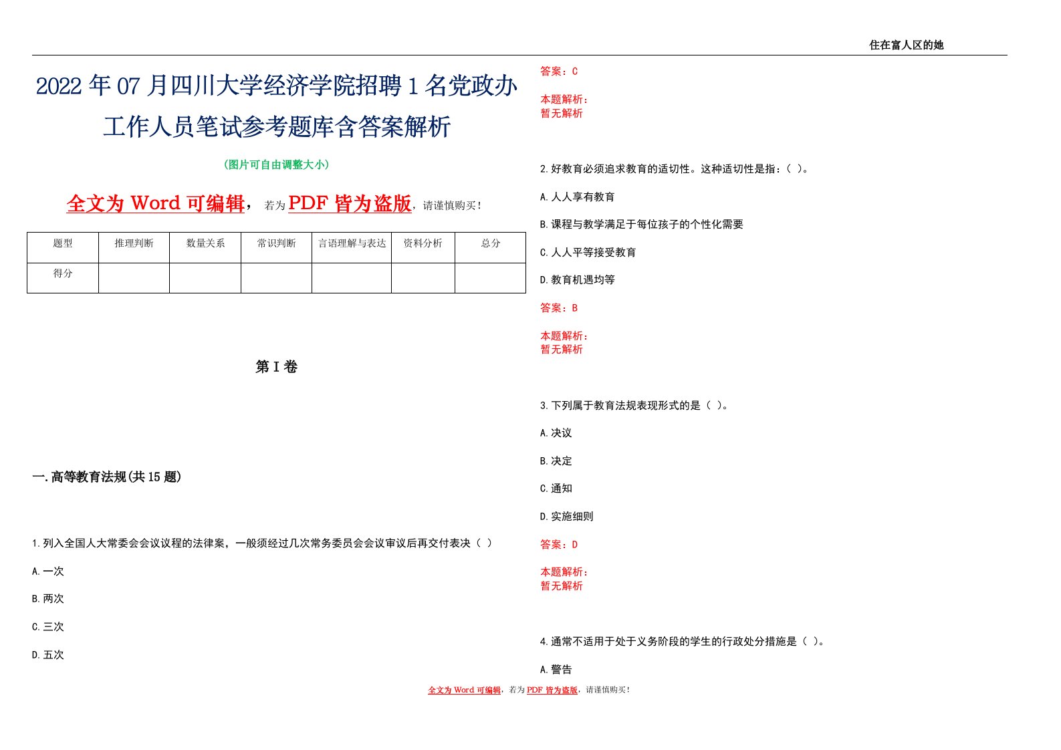The image size is (1061, 750).
Task: Click the red answer text 答案：D
Action: [x=559, y=545]
